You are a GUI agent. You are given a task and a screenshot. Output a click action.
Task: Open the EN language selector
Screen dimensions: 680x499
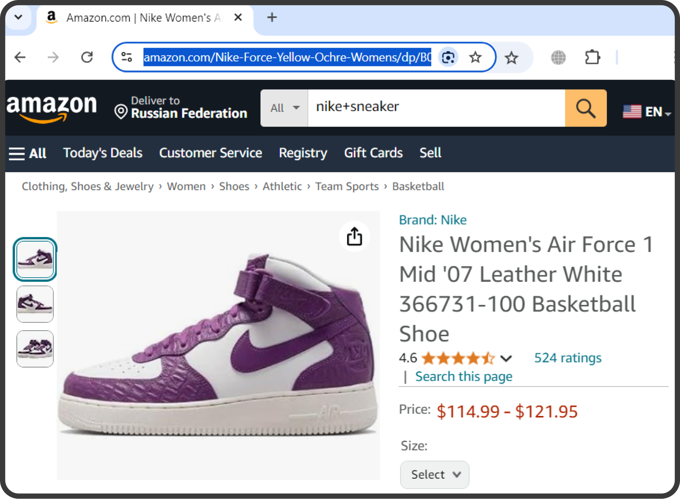[x=647, y=112]
